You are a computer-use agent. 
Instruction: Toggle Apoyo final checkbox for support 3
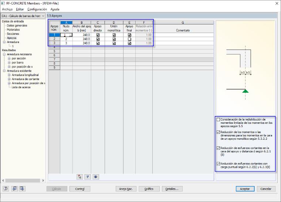click(129, 43)
